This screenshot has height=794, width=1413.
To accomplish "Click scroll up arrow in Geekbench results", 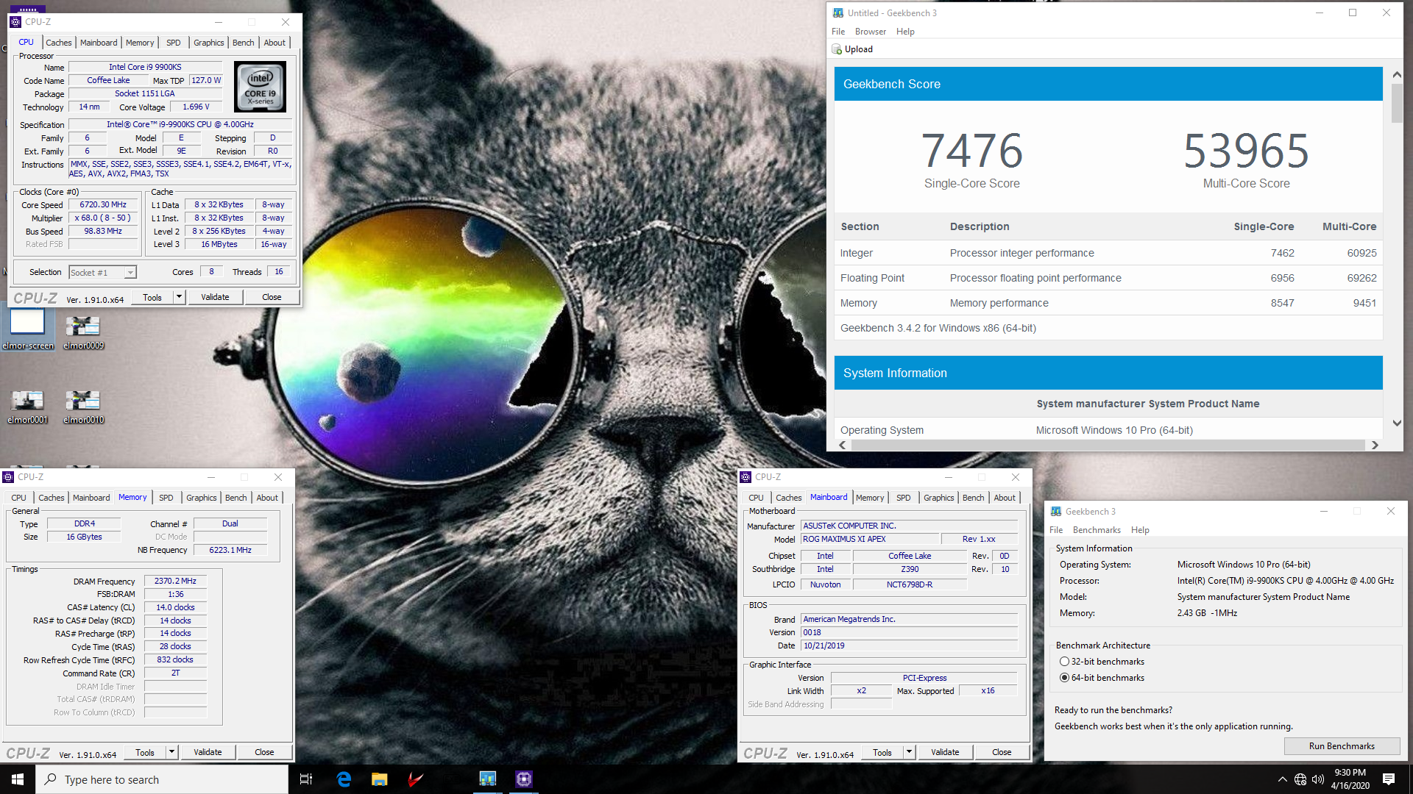I will pos(1397,75).
